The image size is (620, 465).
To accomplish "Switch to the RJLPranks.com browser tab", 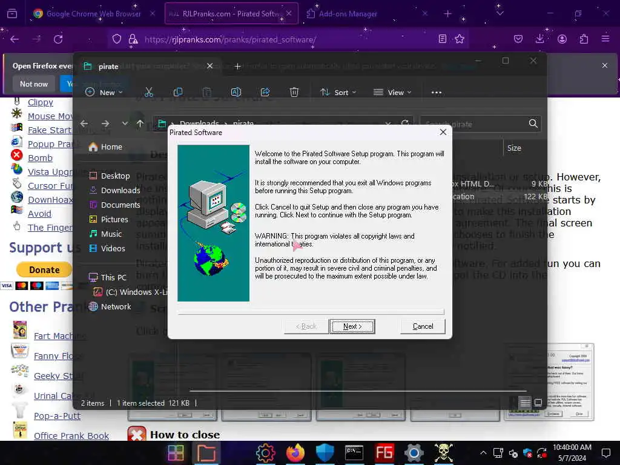I will coord(231,14).
